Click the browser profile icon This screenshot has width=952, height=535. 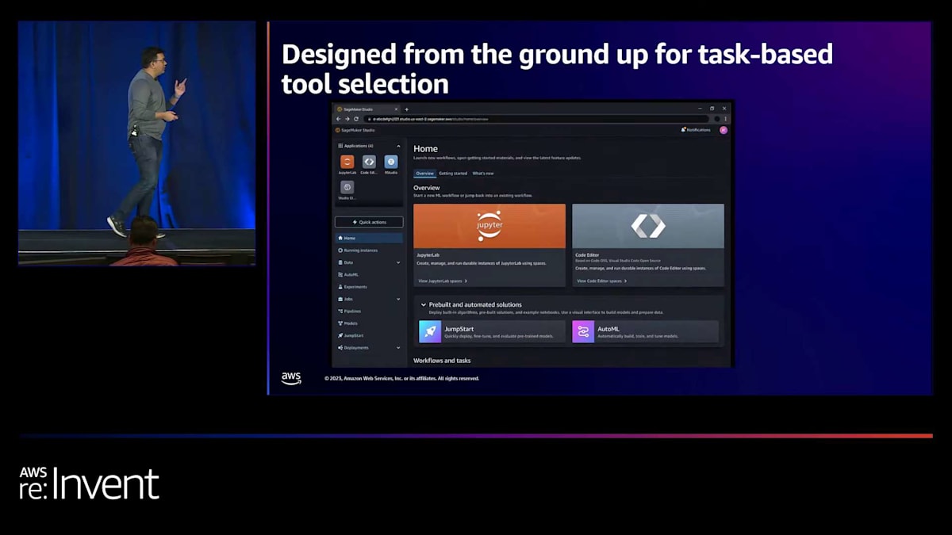pyautogui.click(x=716, y=119)
